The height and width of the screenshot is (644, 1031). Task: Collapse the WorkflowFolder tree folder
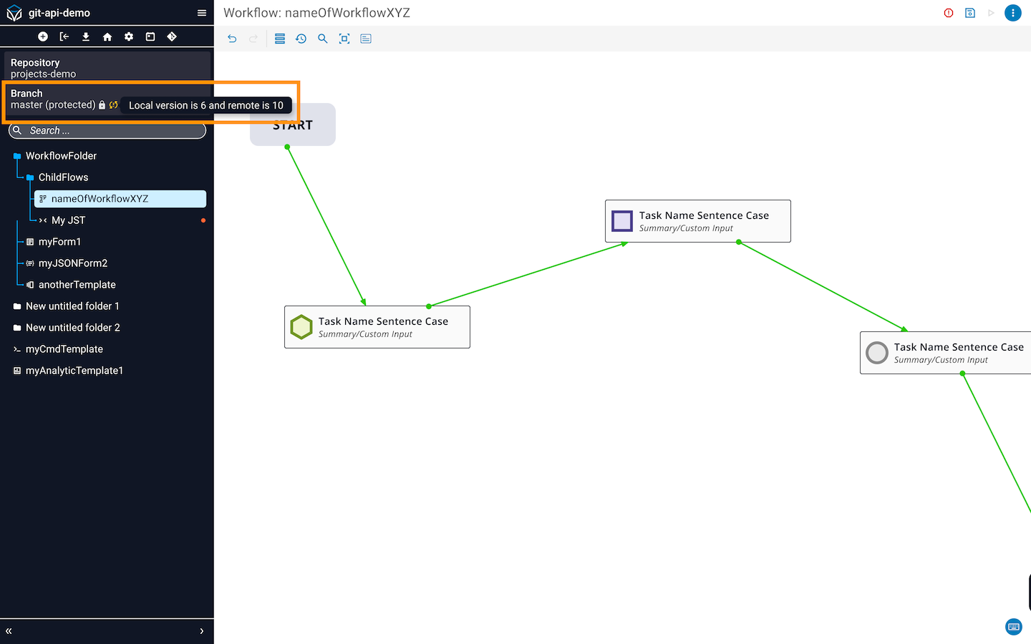coord(17,156)
